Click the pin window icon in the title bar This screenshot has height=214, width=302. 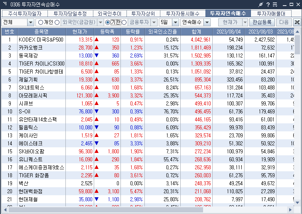pos(261,4)
